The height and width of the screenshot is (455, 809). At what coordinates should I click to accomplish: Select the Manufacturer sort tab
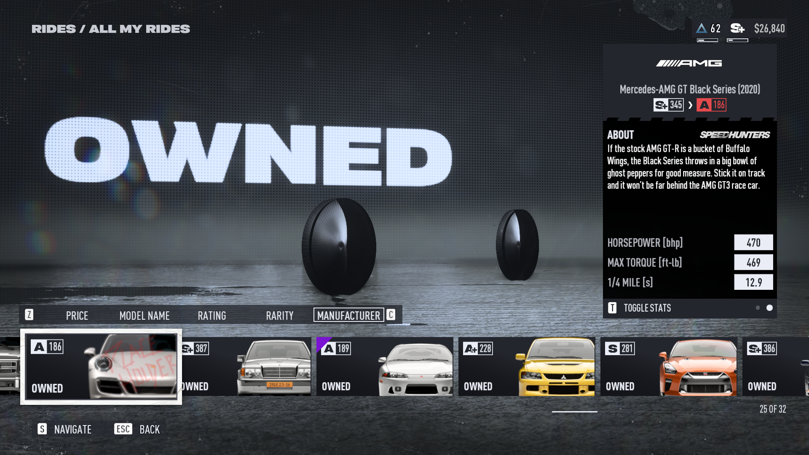pos(349,315)
